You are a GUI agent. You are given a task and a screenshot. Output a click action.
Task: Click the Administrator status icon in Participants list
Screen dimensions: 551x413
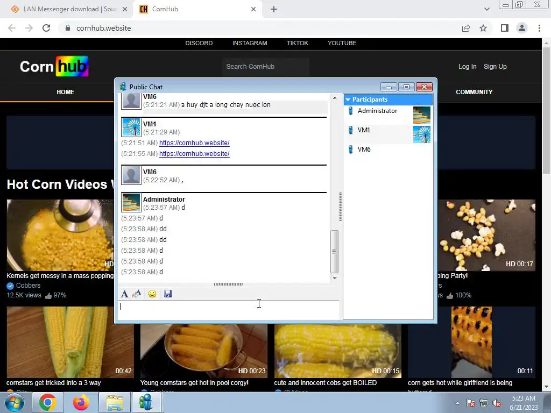point(350,111)
